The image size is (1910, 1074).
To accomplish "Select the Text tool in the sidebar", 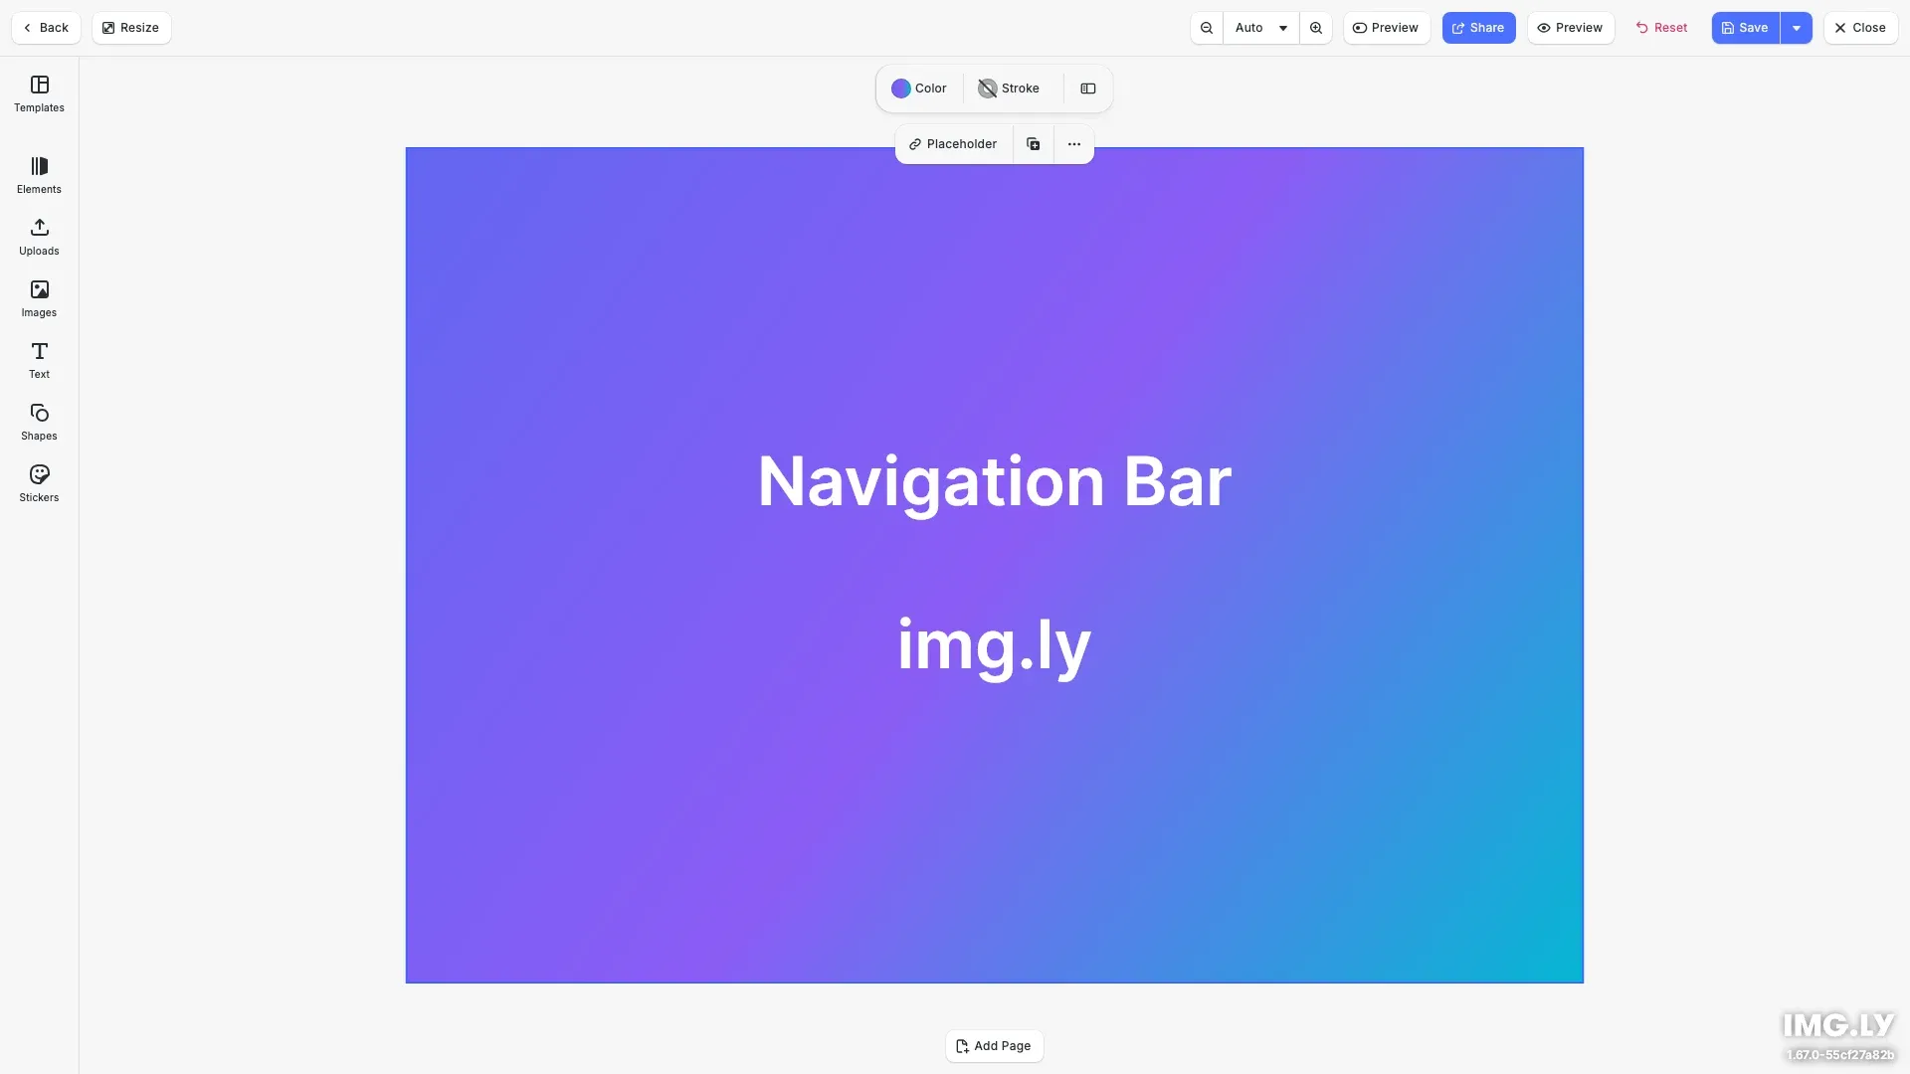I will [x=39, y=360].
